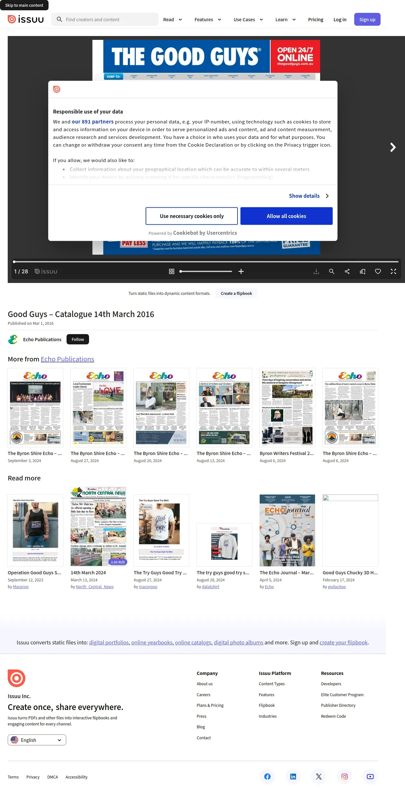This screenshot has height=792, width=405.
Task: Open The Echo Journal thumbnail
Action: pyautogui.click(x=287, y=530)
